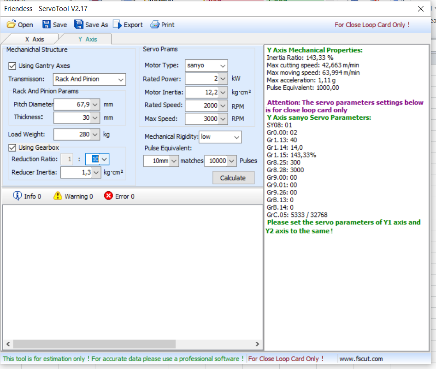Image resolution: width=436 pixels, height=369 pixels.
Task: Open the Mechanical Rigidity low dropdown
Action: coord(220,137)
